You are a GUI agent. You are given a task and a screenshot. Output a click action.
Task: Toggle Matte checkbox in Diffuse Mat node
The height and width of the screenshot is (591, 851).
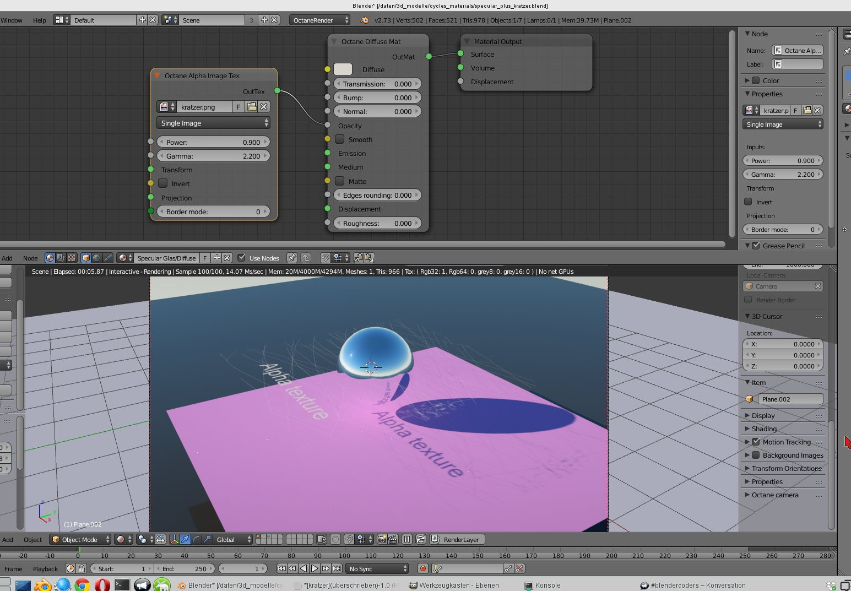pos(340,181)
